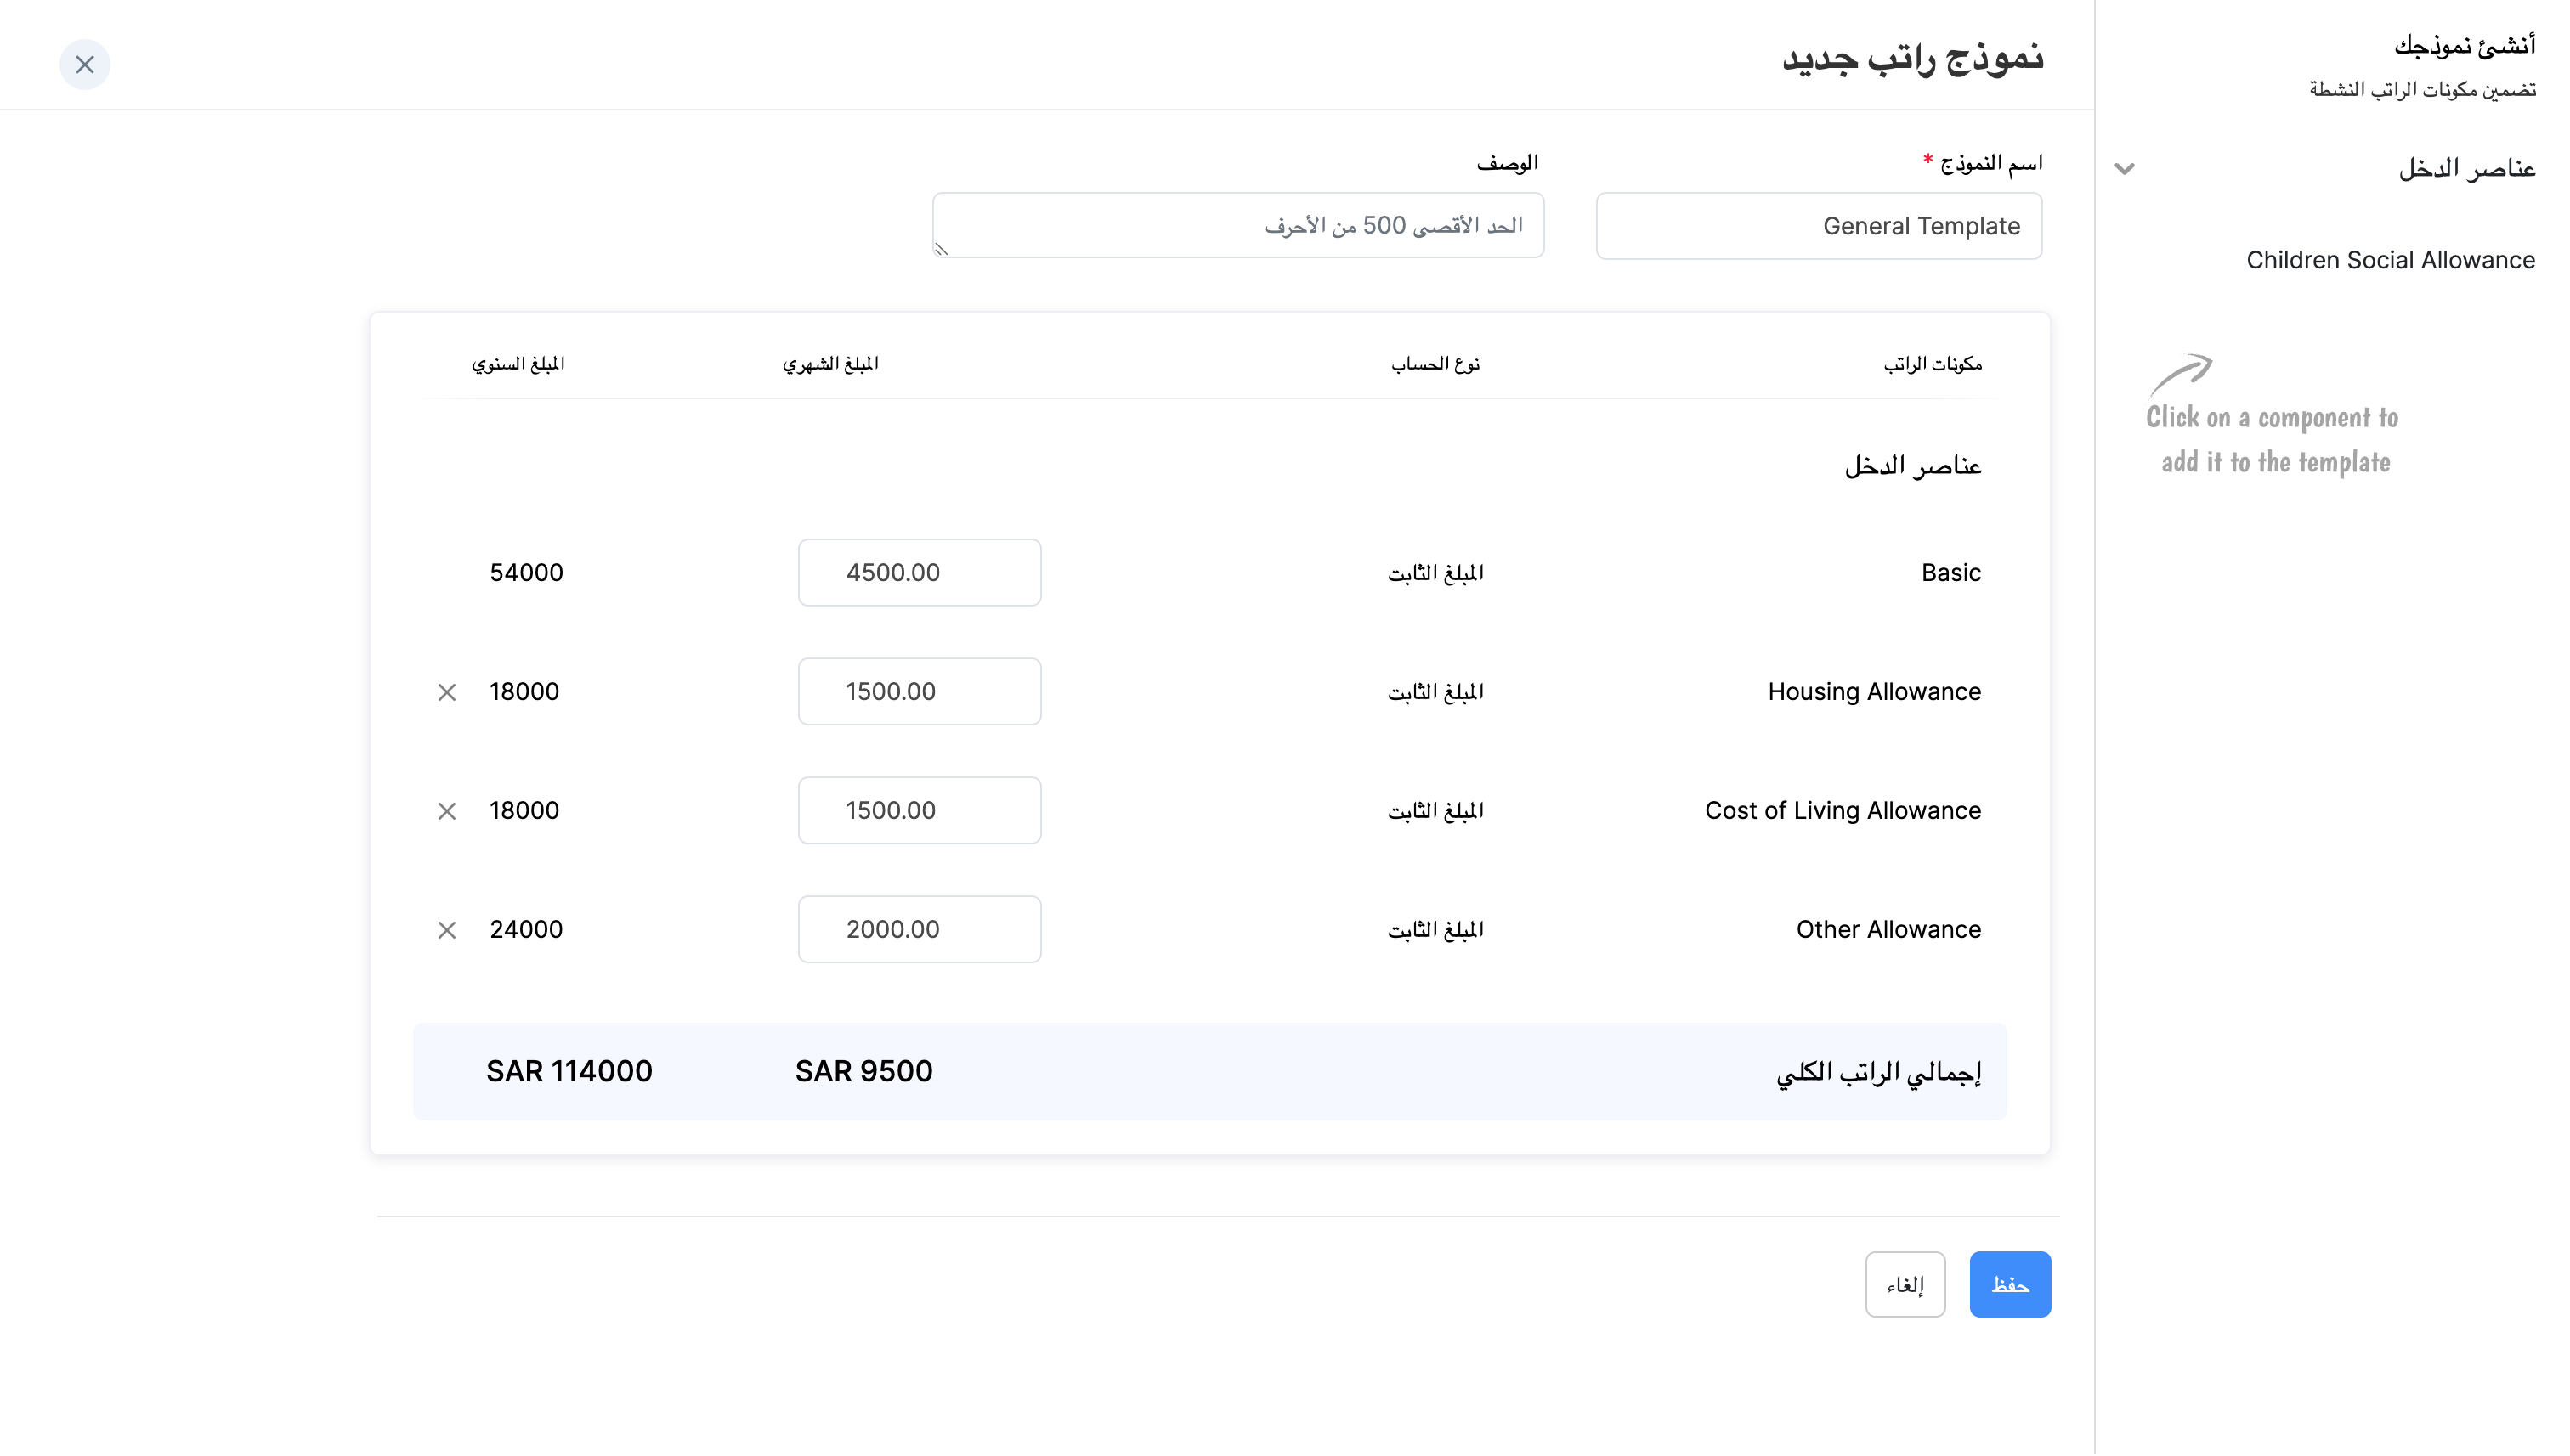Image resolution: width=2570 pixels, height=1456 pixels.
Task: Click the 54000 annual amount for Basic
Action: point(526,572)
